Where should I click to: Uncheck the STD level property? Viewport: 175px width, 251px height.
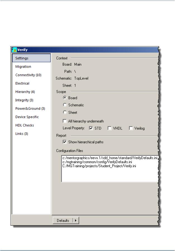91,128
